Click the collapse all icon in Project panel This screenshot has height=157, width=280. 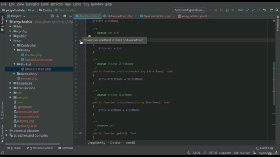(58, 16)
